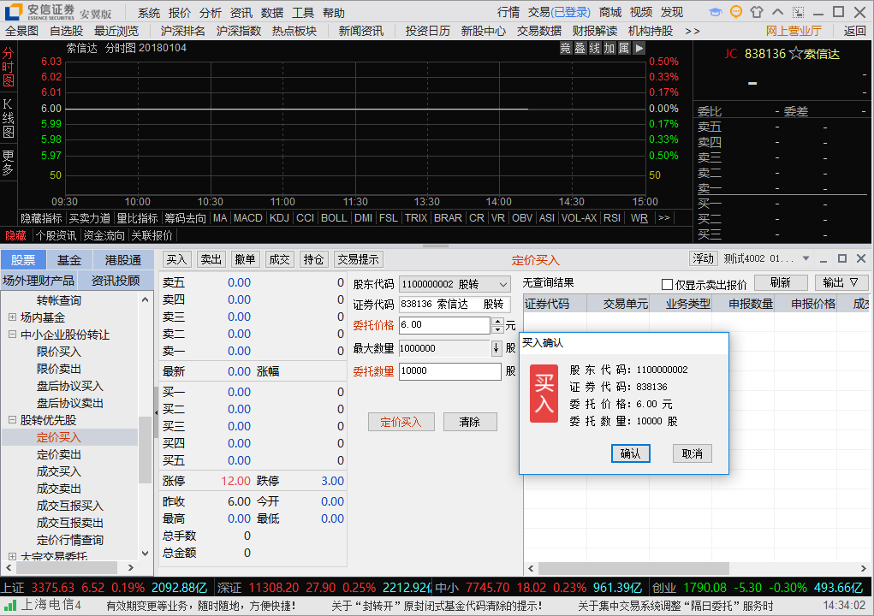The image size is (874, 616).
Task: Click the tree panel horizontal scrollbar thumb
Action: pos(66,567)
